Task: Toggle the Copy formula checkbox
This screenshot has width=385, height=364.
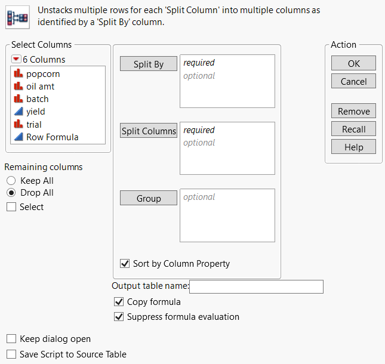Action: point(119,302)
